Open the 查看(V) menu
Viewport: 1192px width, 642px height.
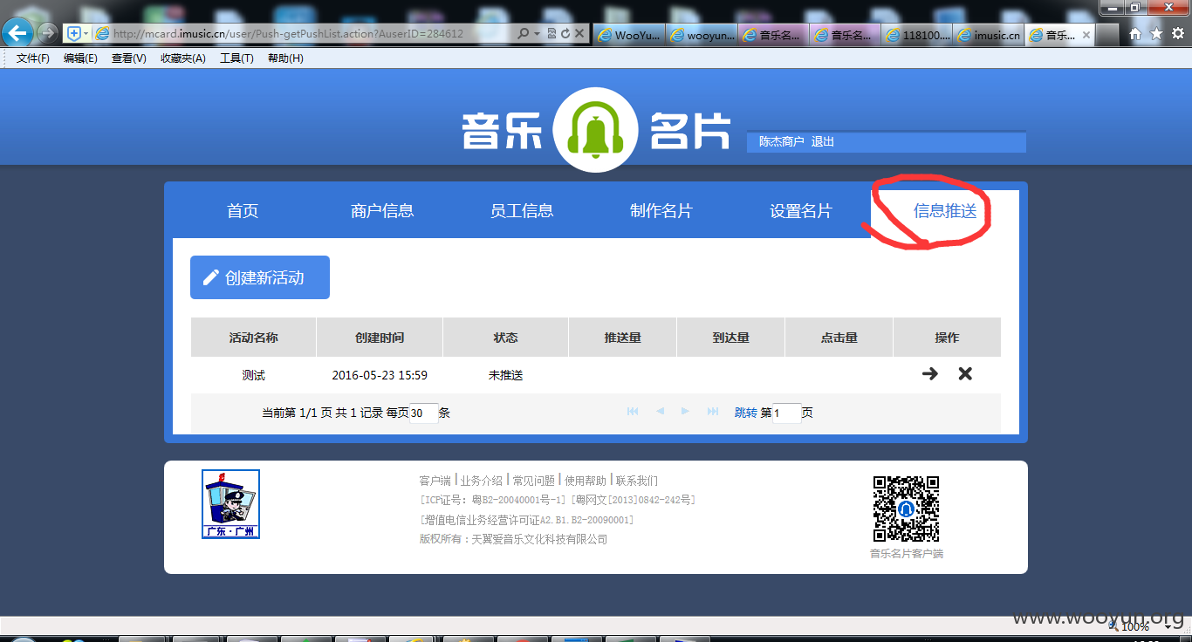coord(128,58)
